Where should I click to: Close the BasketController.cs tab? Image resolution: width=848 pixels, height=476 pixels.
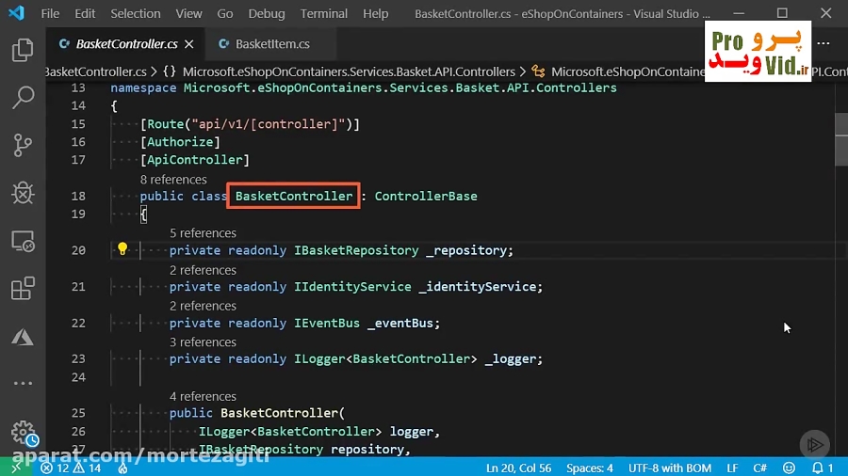(x=188, y=44)
